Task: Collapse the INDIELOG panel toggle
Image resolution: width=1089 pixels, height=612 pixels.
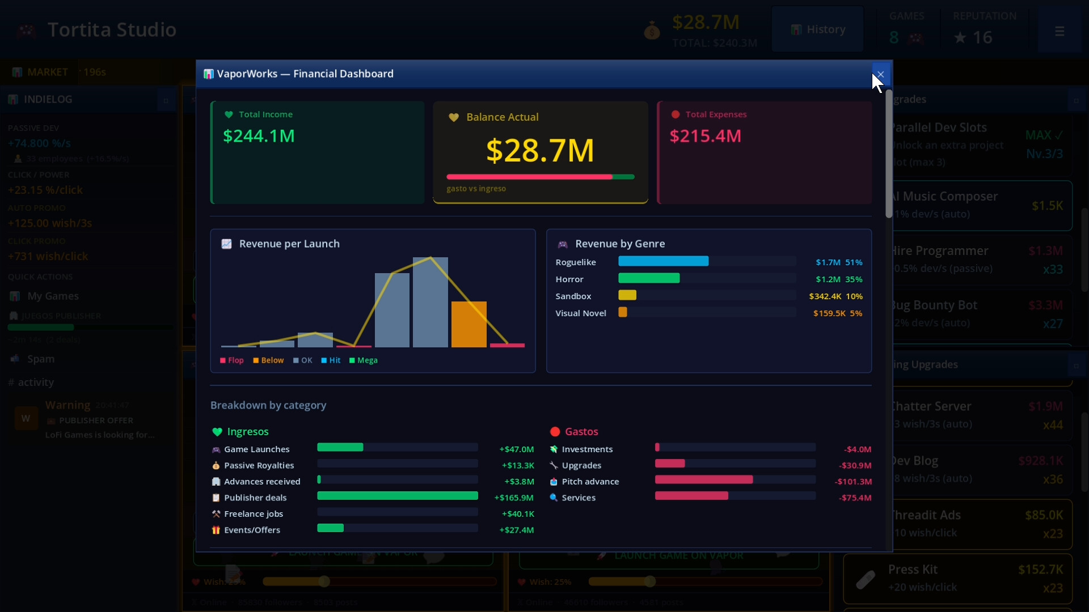Action: point(166,100)
